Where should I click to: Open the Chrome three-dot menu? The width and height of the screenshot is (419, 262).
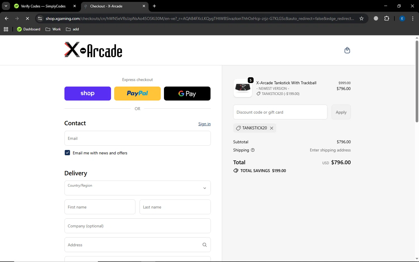(x=413, y=18)
